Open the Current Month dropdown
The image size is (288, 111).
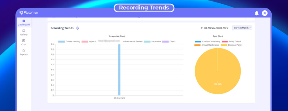pyautogui.click(x=242, y=28)
